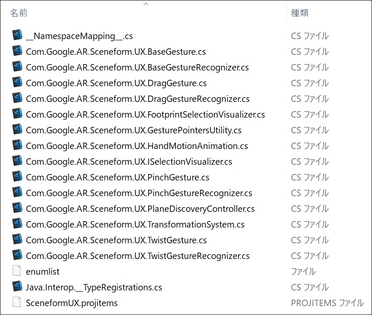The image size is (372, 315).
Task: Click the TwistGesture.cs file icon
Action: (x=17, y=239)
